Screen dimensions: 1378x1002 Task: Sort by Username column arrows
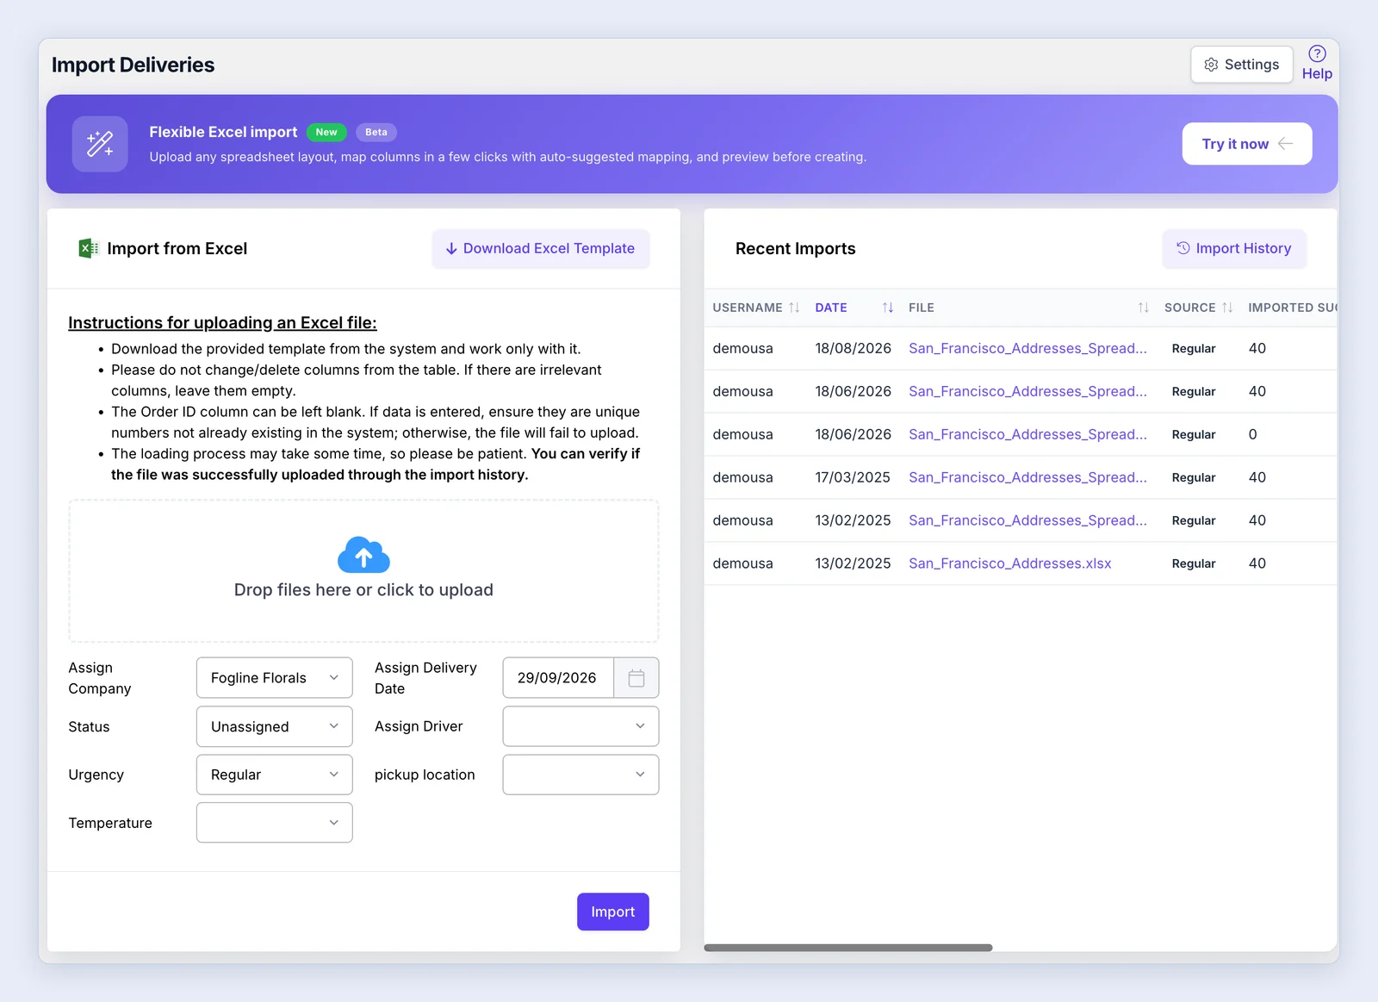click(x=794, y=308)
